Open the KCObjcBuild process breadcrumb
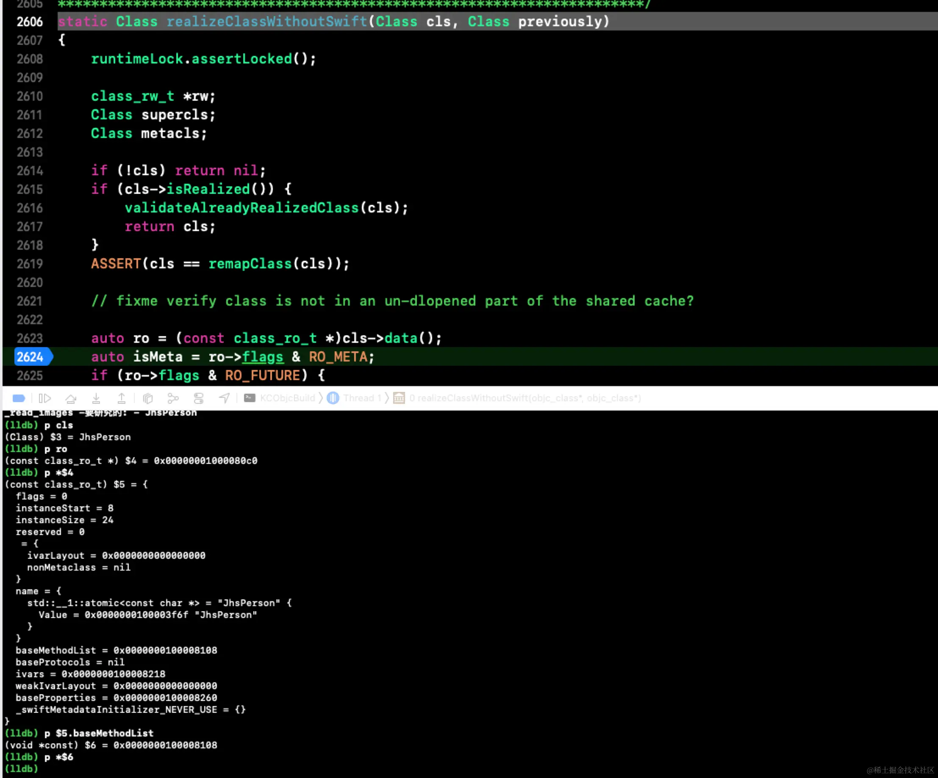 (x=287, y=398)
